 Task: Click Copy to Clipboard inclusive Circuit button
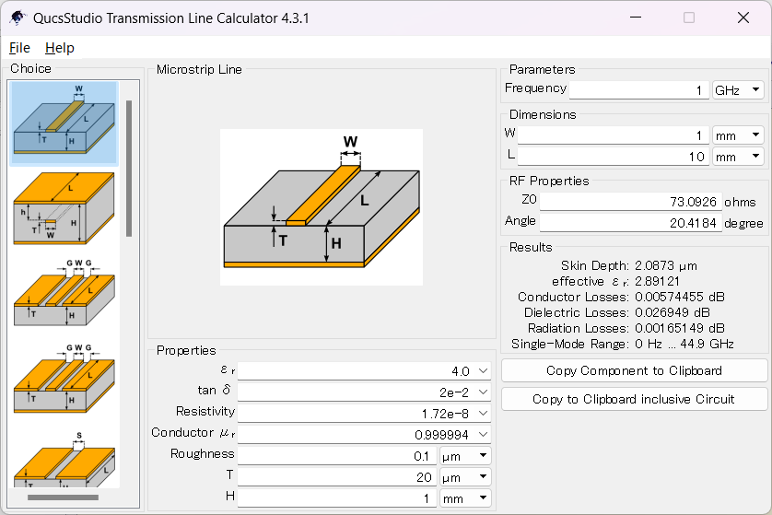point(634,399)
